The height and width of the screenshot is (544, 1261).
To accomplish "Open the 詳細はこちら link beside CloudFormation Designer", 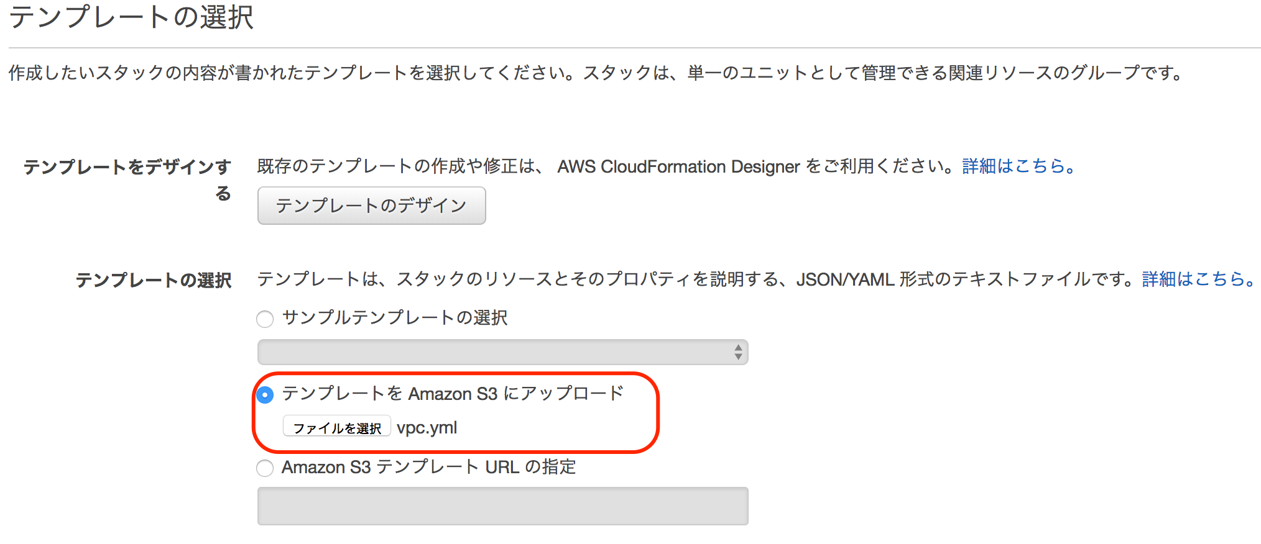I will point(1018,166).
